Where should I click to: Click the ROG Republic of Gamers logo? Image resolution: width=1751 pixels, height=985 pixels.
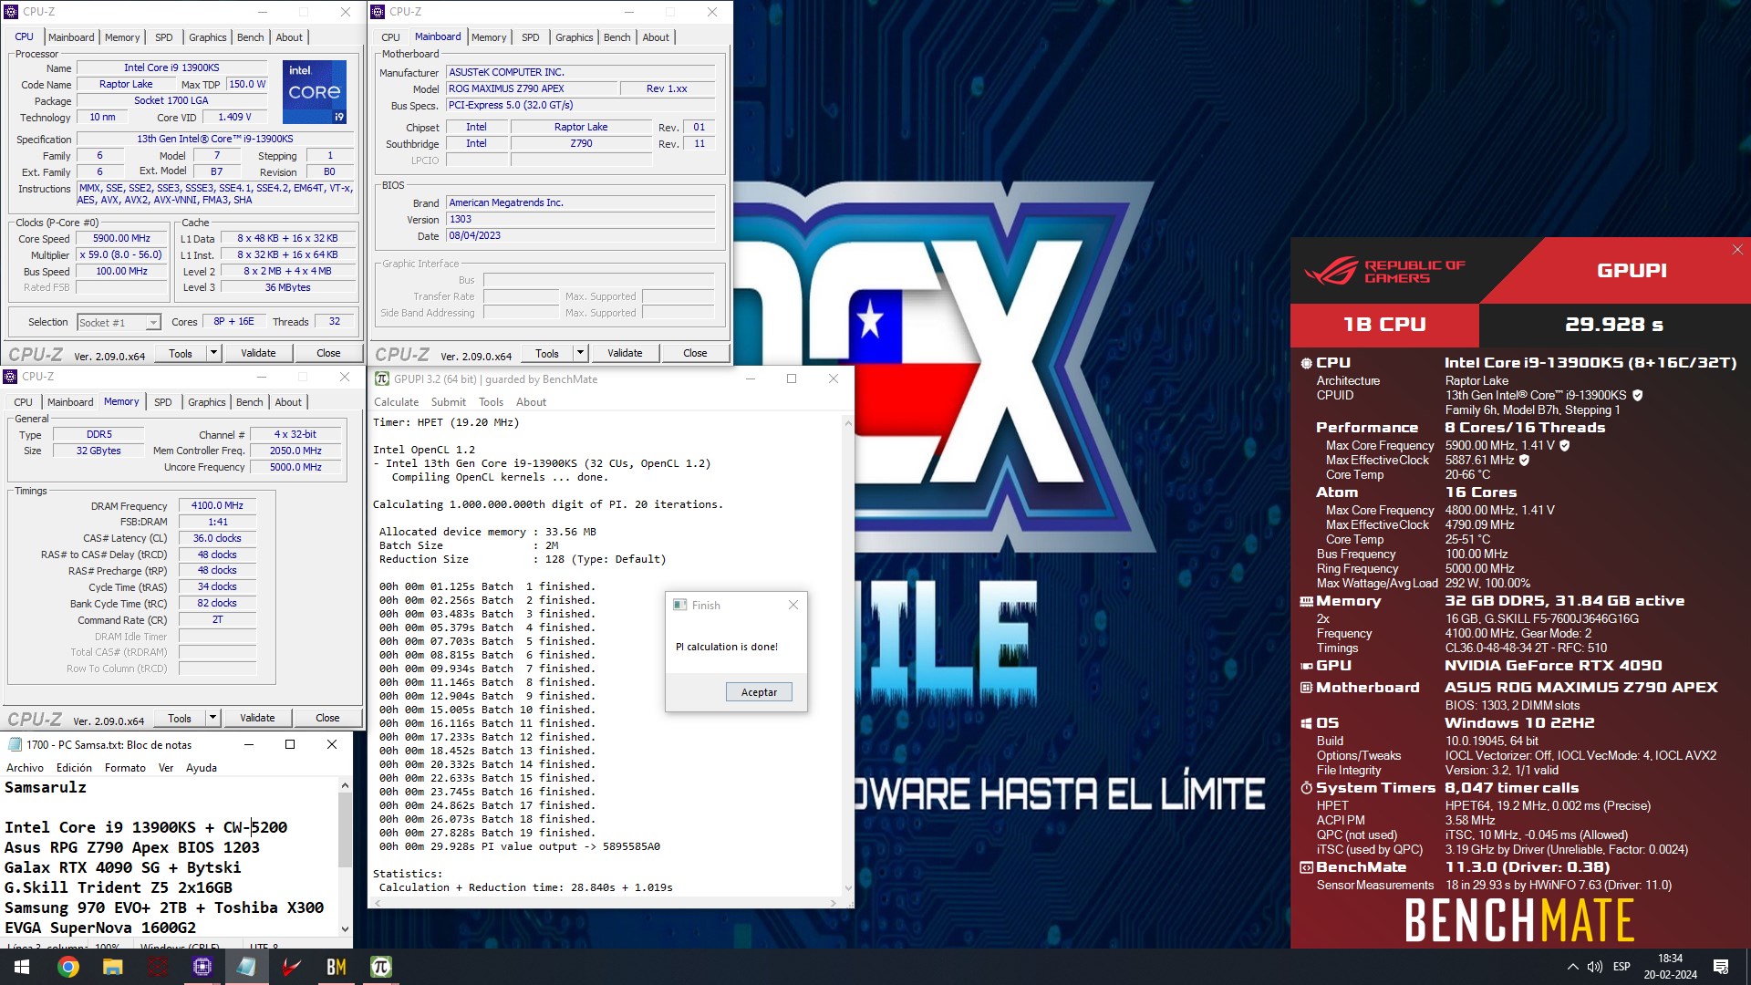click(1384, 271)
